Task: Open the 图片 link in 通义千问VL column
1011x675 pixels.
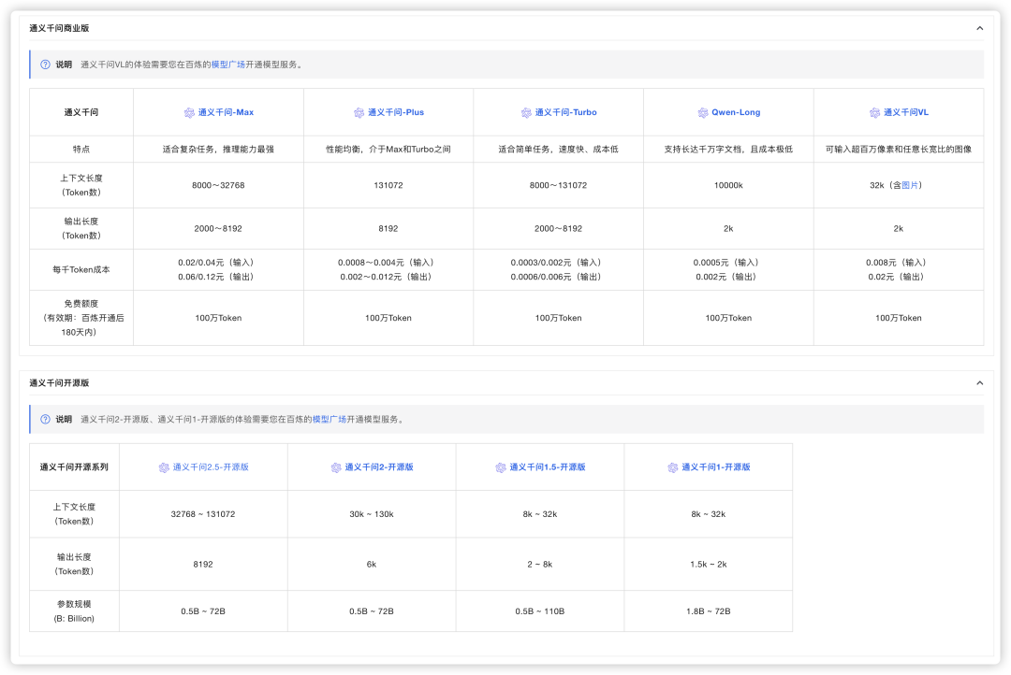Action: click(x=910, y=185)
